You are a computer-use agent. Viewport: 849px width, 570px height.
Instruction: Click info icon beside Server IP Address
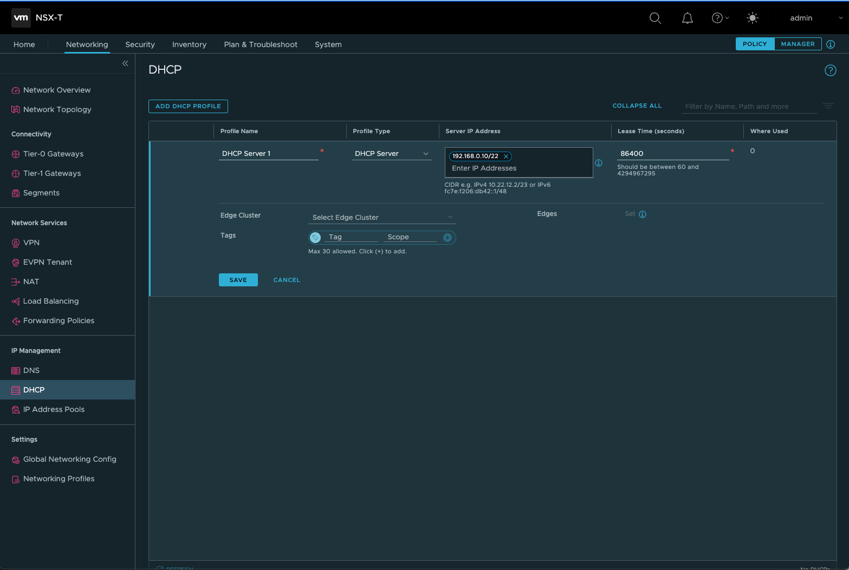[599, 163]
